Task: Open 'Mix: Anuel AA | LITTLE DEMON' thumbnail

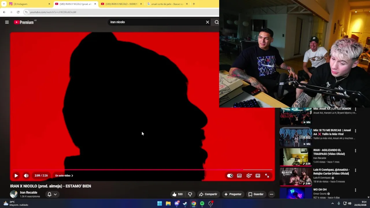Action: [295, 116]
